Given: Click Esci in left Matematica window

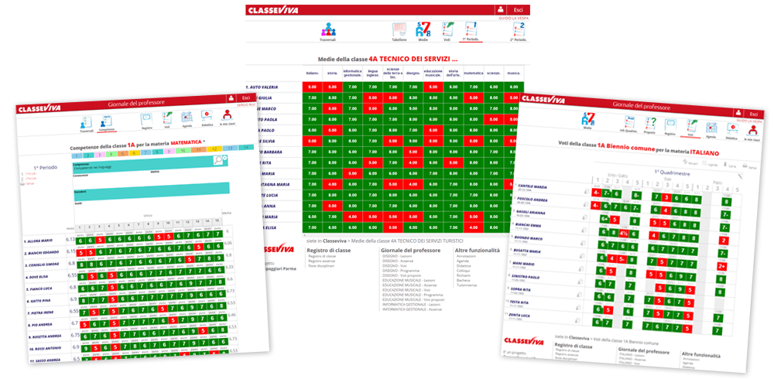Looking at the screenshot, I should click(246, 98).
